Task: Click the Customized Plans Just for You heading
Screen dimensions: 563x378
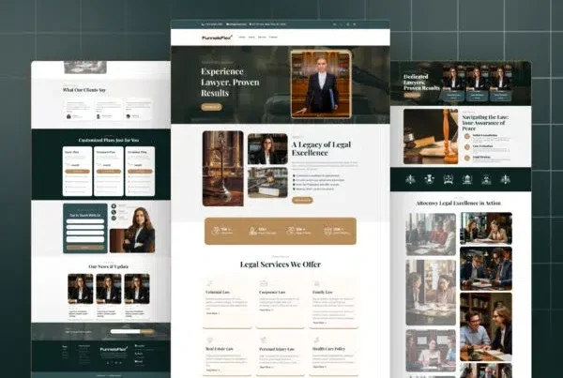Action: 109,140
